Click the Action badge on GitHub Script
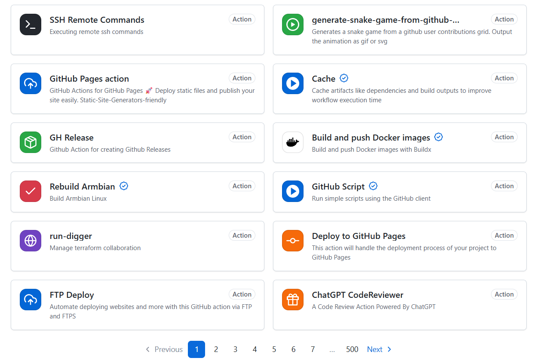 504,186
